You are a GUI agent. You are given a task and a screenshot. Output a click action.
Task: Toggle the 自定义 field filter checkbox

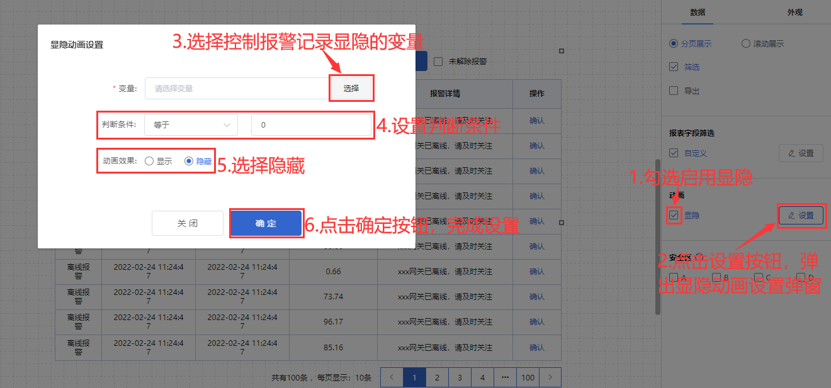click(674, 153)
